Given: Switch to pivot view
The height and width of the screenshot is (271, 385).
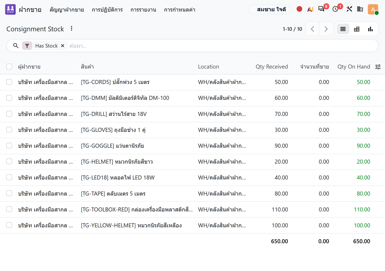Looking at the screenshot, I should click(356, 29).
